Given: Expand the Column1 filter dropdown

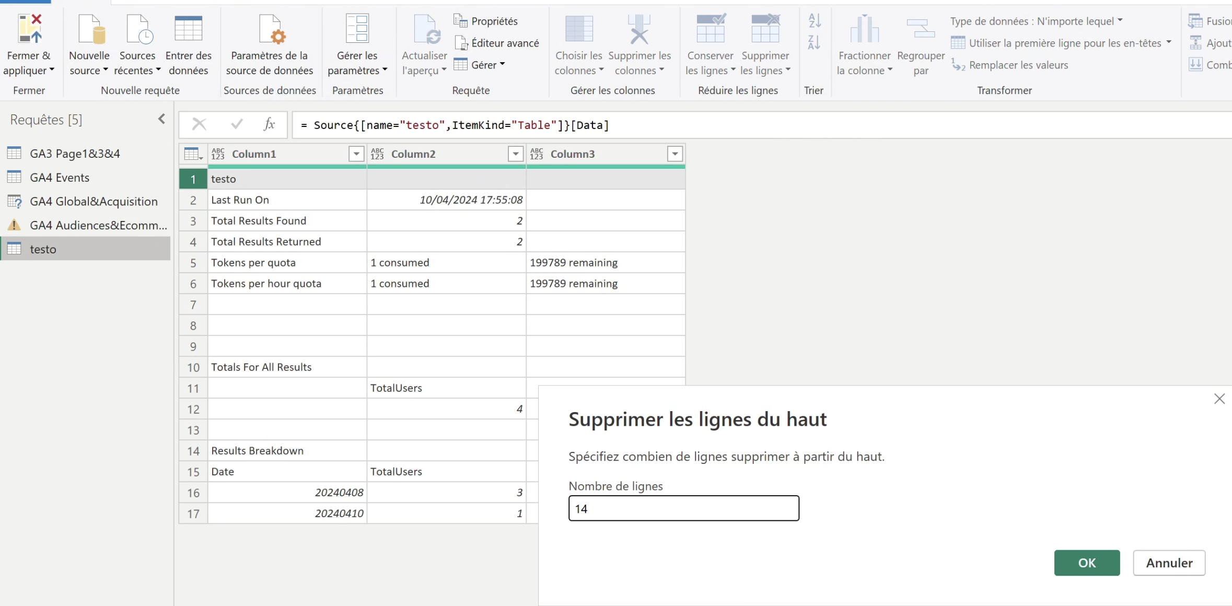Looking at the screenshot, I should tap(356, 154).
